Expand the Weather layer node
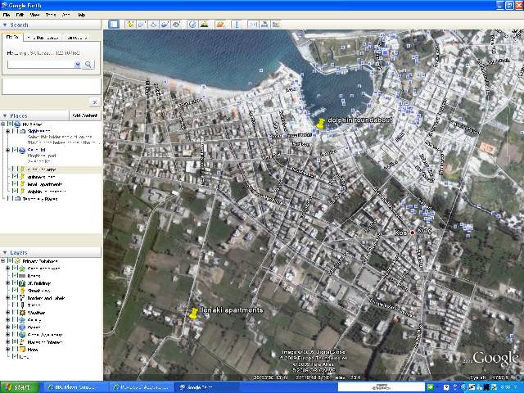524x393 pixels. [7, 313]
